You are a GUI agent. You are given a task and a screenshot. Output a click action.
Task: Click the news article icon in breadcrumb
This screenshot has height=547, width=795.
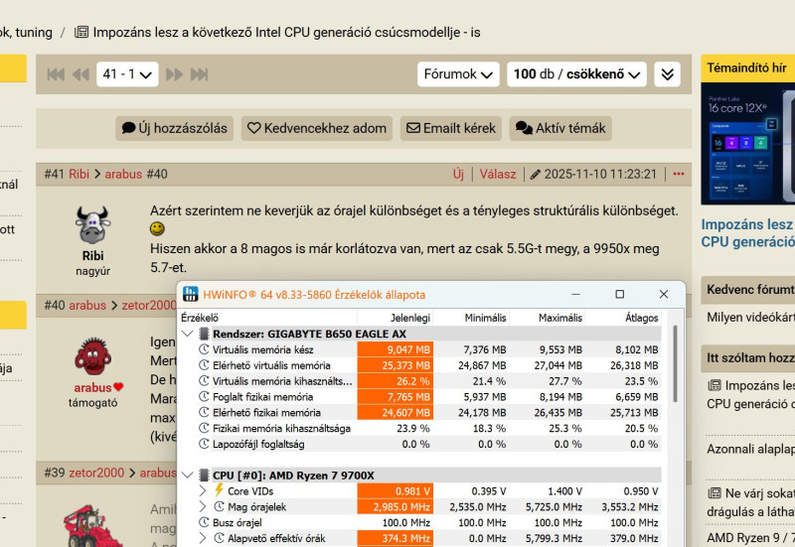click(81, 33)
